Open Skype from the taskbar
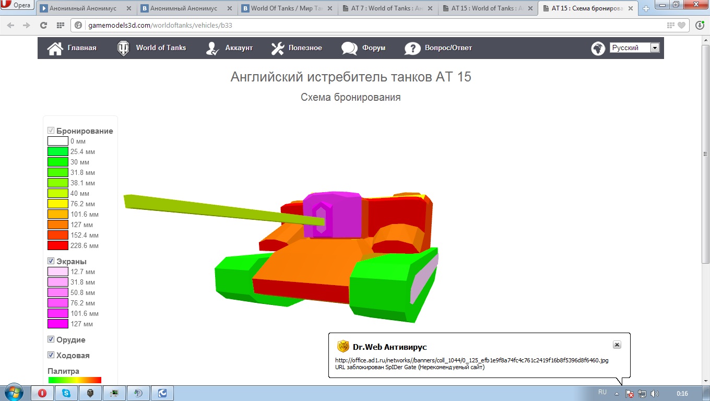Image resolution: width=710 pixels, height=401 pixels. click(66, 393)
